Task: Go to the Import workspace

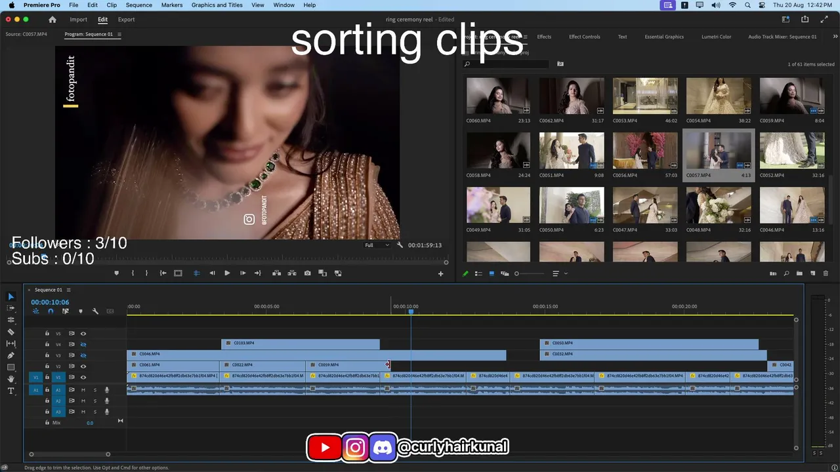Action: 79,20
